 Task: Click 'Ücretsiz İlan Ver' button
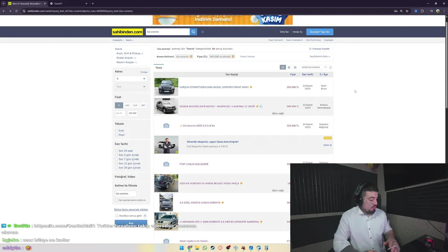pyautogui.click(x=320, y=32)
